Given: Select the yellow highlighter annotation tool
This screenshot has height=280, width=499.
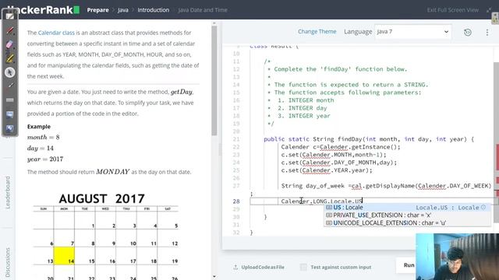Looking at the screenshot, I should click(x=10, y=58).
